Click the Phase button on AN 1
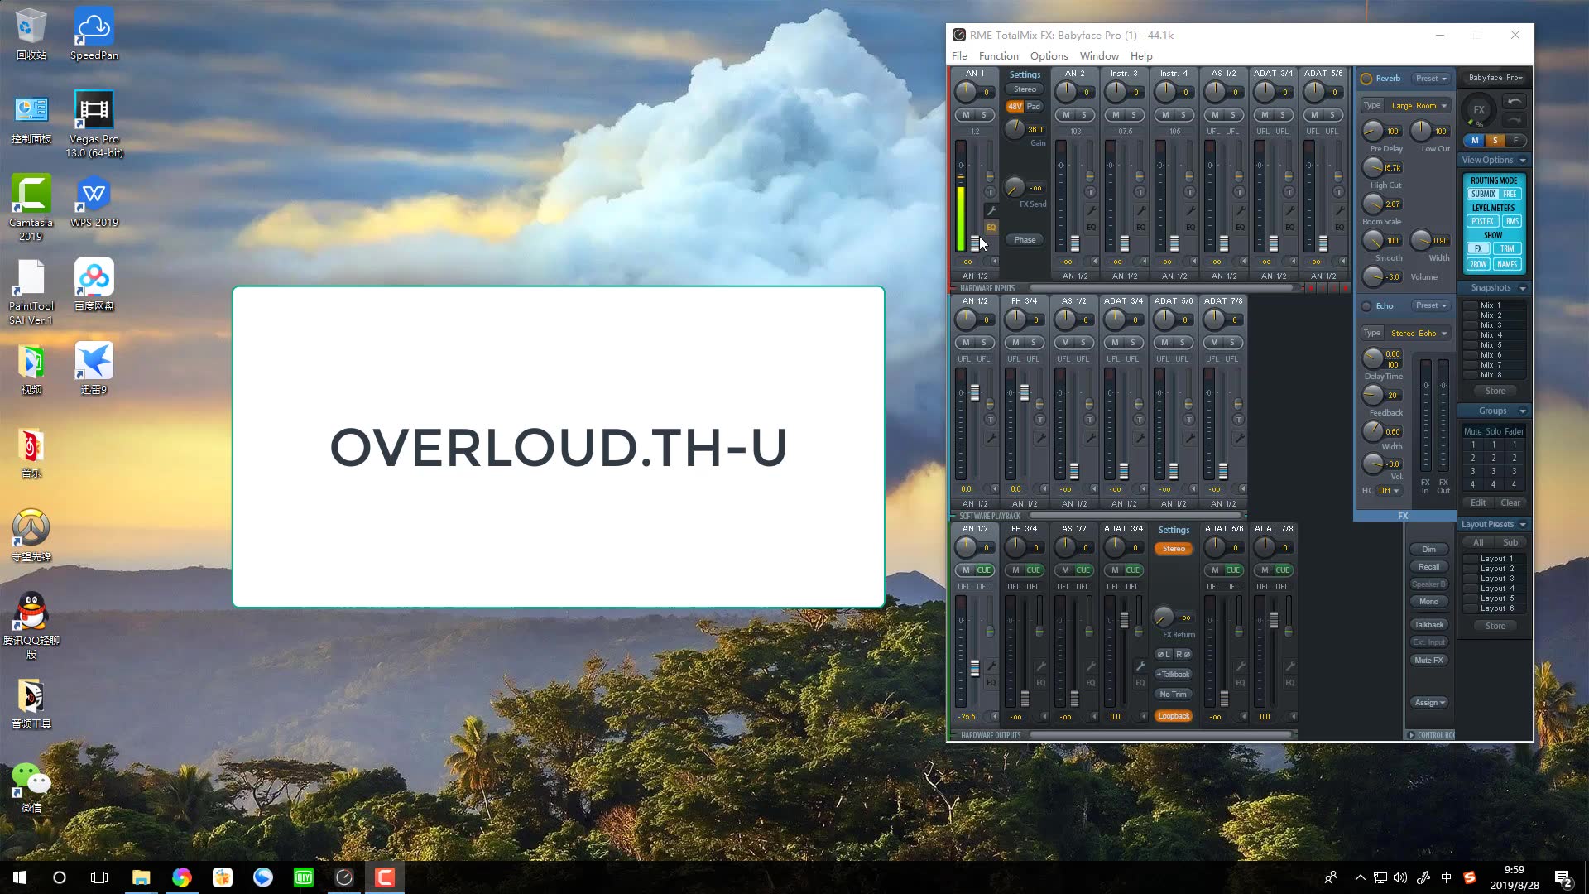Viewport: 1589px width, 894px height. pos(1025,240)
